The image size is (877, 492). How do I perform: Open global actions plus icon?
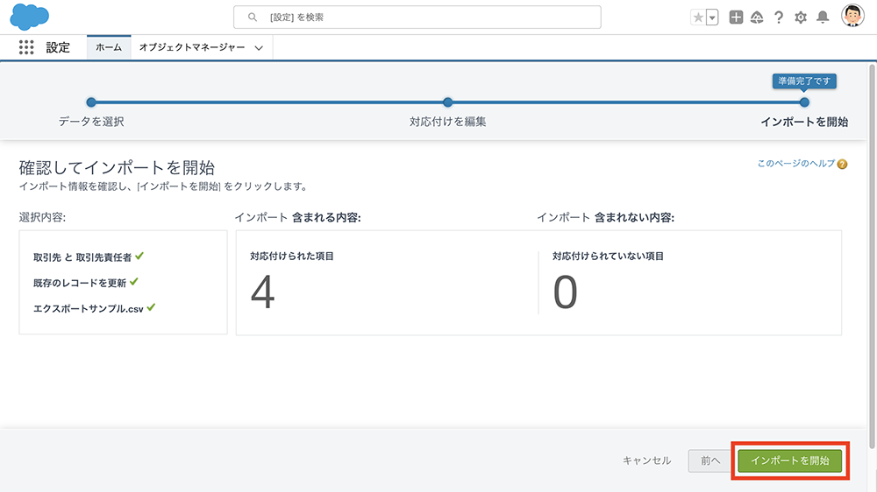click(736, 18)
